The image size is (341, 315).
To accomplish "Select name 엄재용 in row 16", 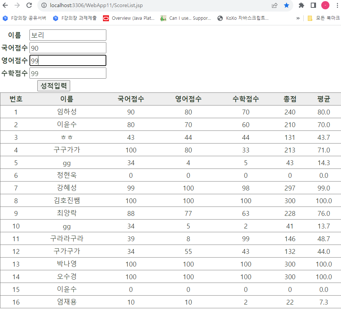I will click(x=67, y=302).
